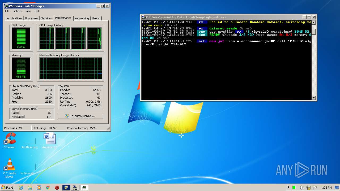Show hidden tray icons arrow

point(289,187)
